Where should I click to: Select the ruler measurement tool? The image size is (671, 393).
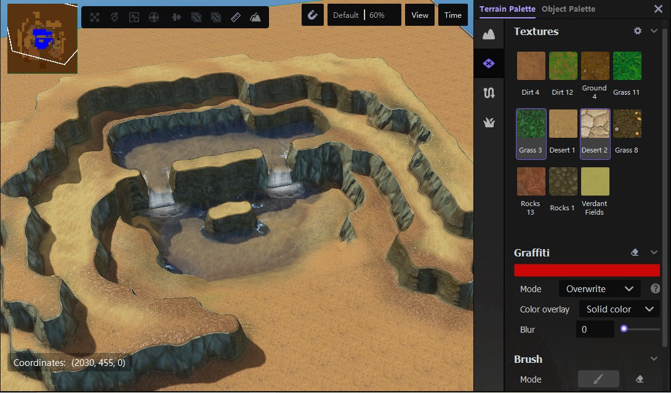(235, 17)
